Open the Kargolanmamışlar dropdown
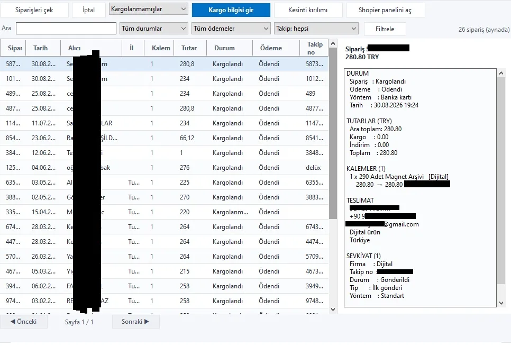 pyautogui.click(x=149, y=9)
